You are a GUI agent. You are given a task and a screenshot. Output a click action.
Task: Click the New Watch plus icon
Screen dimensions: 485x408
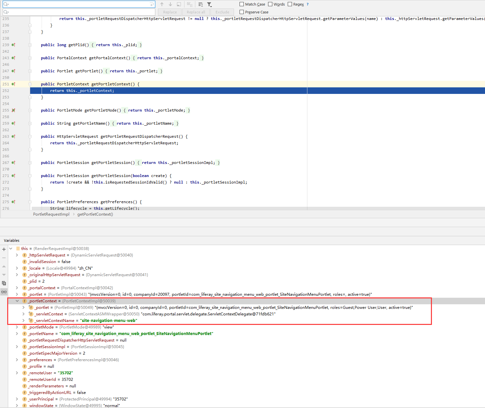coord(4,249)
